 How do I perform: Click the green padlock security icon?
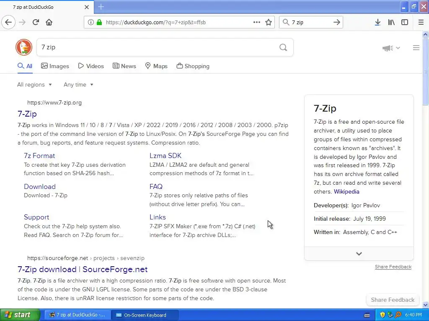click(99, 22)
